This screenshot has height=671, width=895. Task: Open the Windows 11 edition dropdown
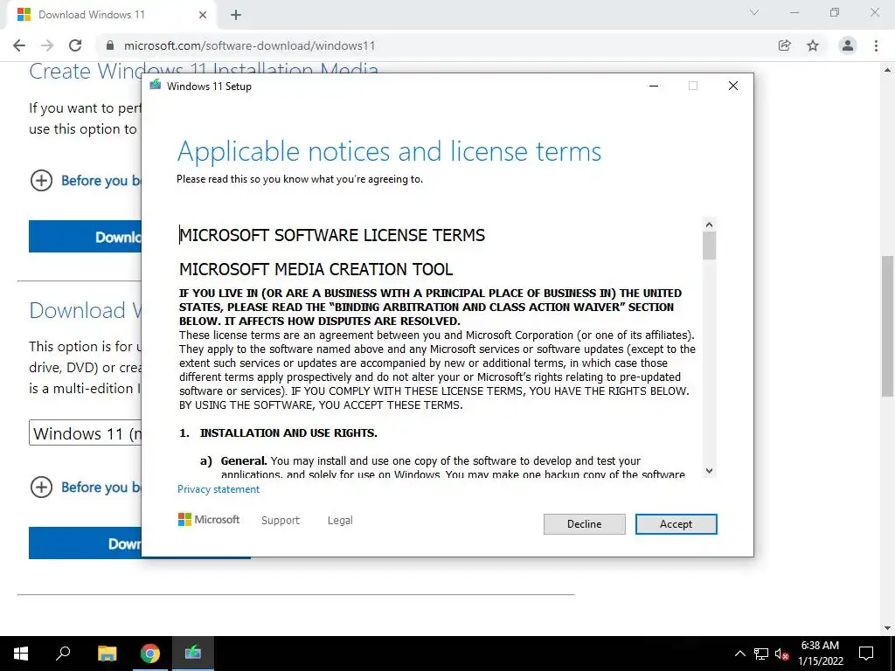pos(85,433)
